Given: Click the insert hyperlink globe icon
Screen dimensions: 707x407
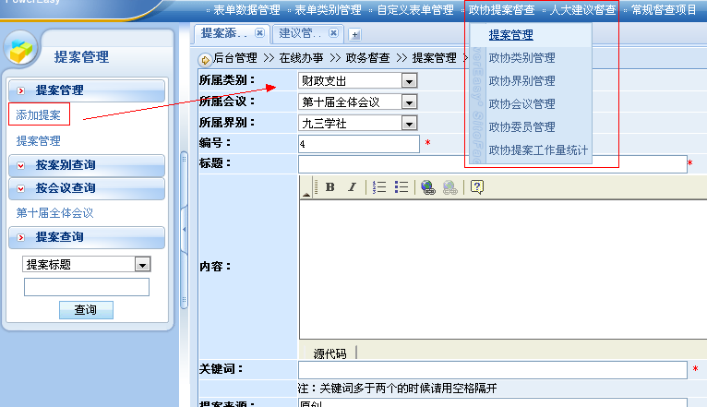Looking at the screenshot, I should (x=428, y=187).
